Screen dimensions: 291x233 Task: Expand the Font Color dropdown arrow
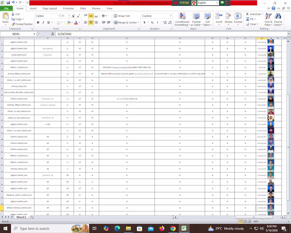coord(79,23)
